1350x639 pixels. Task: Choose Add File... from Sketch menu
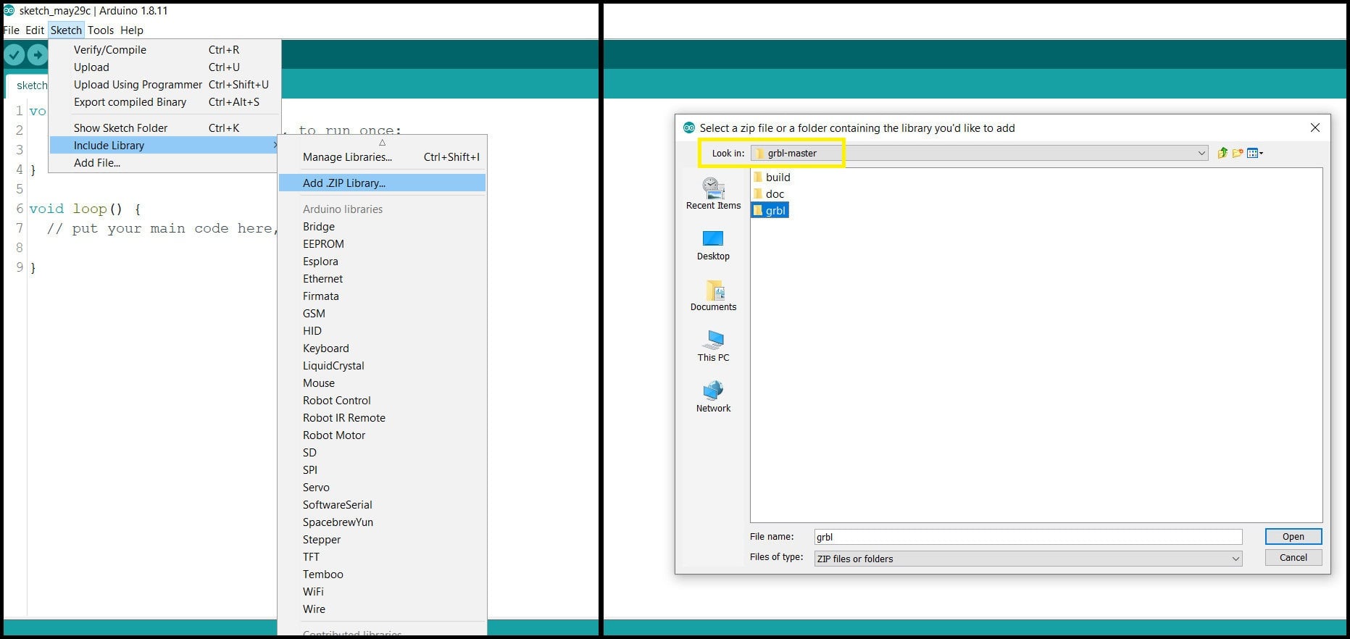tap(164, 162)
